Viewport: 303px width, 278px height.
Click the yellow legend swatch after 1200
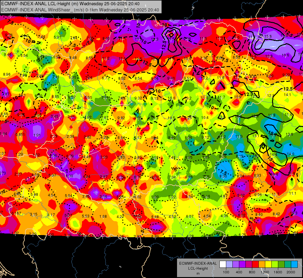click(x=268, y=264)
